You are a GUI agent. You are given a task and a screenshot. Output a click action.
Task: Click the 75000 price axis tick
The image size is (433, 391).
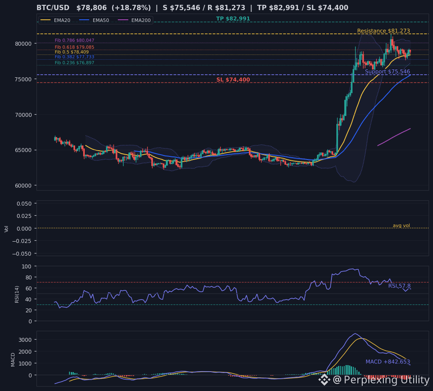23,79
